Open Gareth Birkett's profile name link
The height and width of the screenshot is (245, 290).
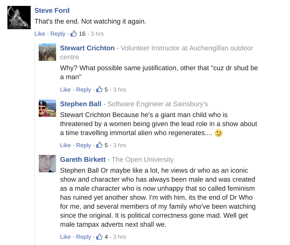click(83, 160)
